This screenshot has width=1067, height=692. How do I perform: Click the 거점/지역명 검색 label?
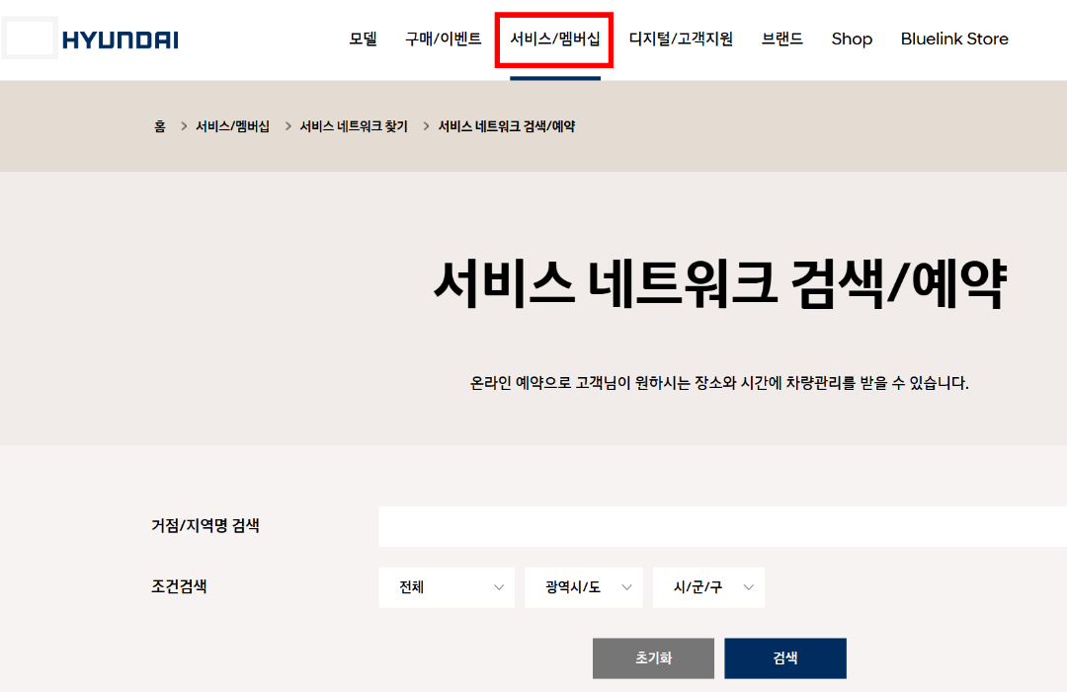(205, 525)
